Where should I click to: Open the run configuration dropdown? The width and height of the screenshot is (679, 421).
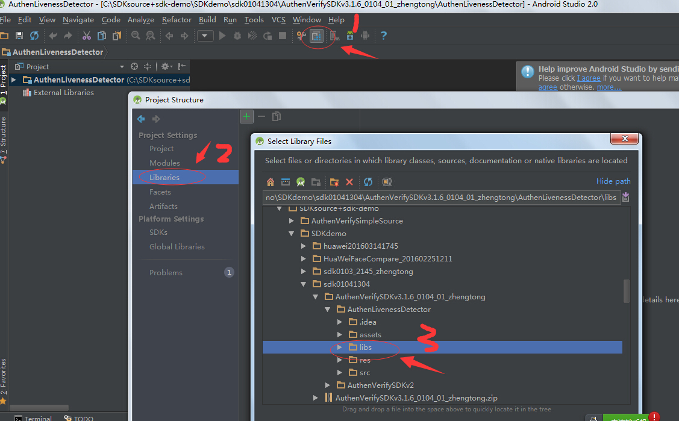pyautogui.click(x=205, y=36)
